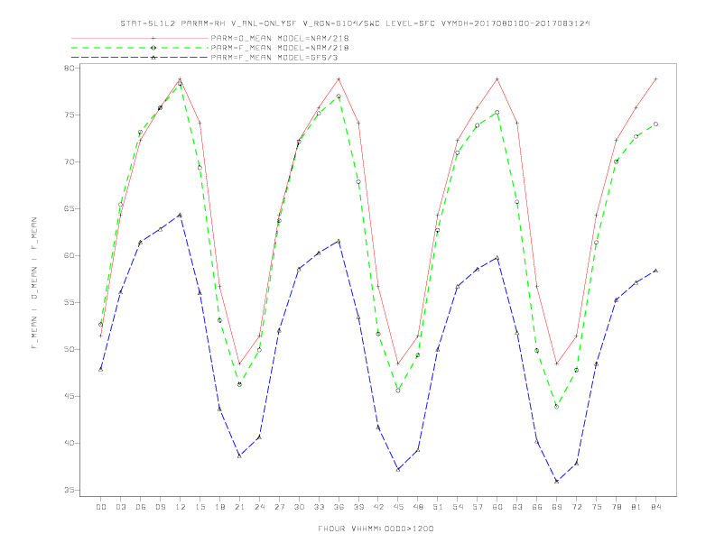Click green NAM circle marker at hour 45 minimum

398,391
